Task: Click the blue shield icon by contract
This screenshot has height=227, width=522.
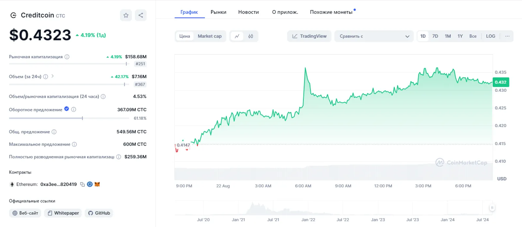Action: [x=90, y=184]
